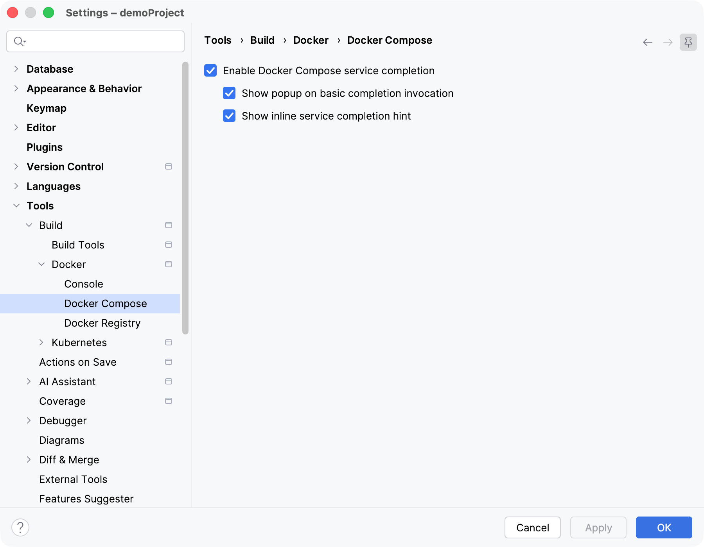Select the Database tree label
The height and width of the screenshot is (547, 704).
(x=50, y=69)
